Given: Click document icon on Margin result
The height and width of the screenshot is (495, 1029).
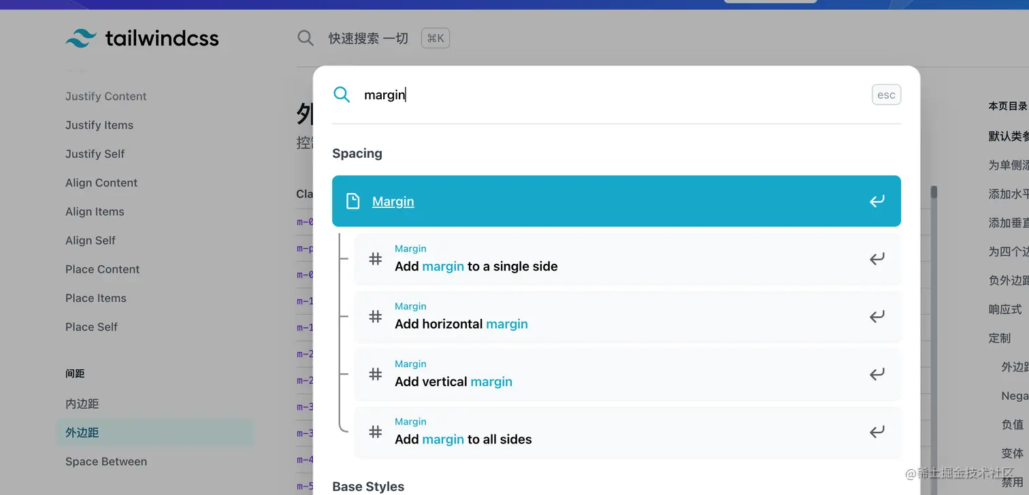Looking at the screenshot, I should [353, 201].
